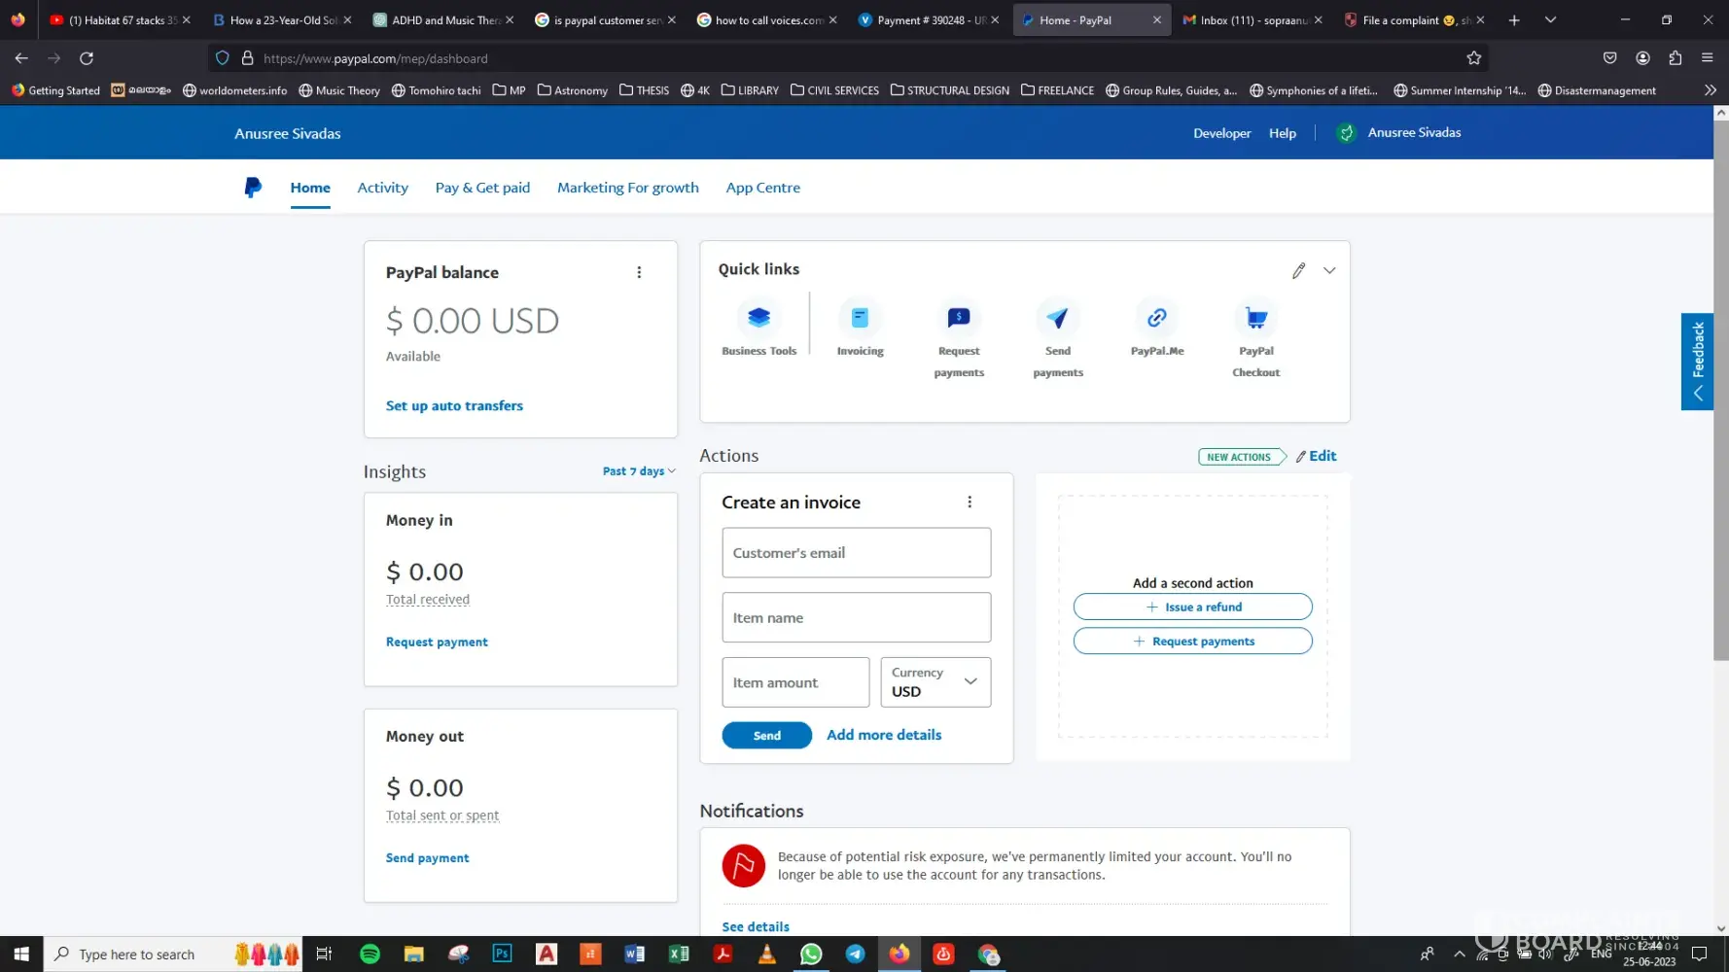
Task: Click the PayPal Checkout cart icon
Action: tap(1255, 318)
